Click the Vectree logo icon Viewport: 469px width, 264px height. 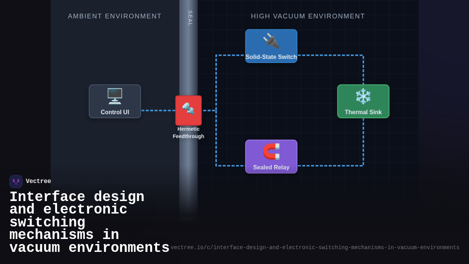16,181
